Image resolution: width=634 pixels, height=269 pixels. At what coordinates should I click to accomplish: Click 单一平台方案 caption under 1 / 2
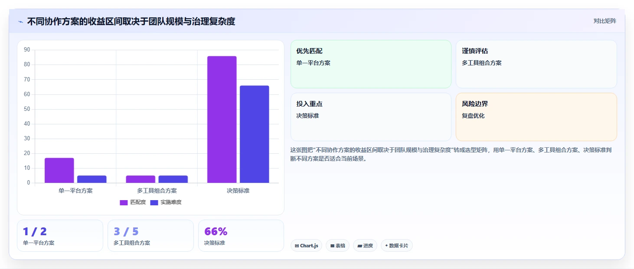[x=39, y=243]
